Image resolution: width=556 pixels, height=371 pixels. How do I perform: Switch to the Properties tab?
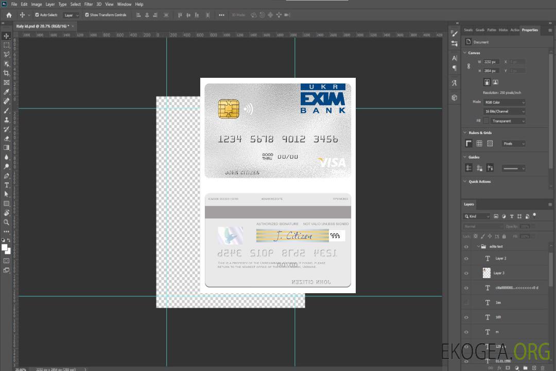tap(530, 30)
